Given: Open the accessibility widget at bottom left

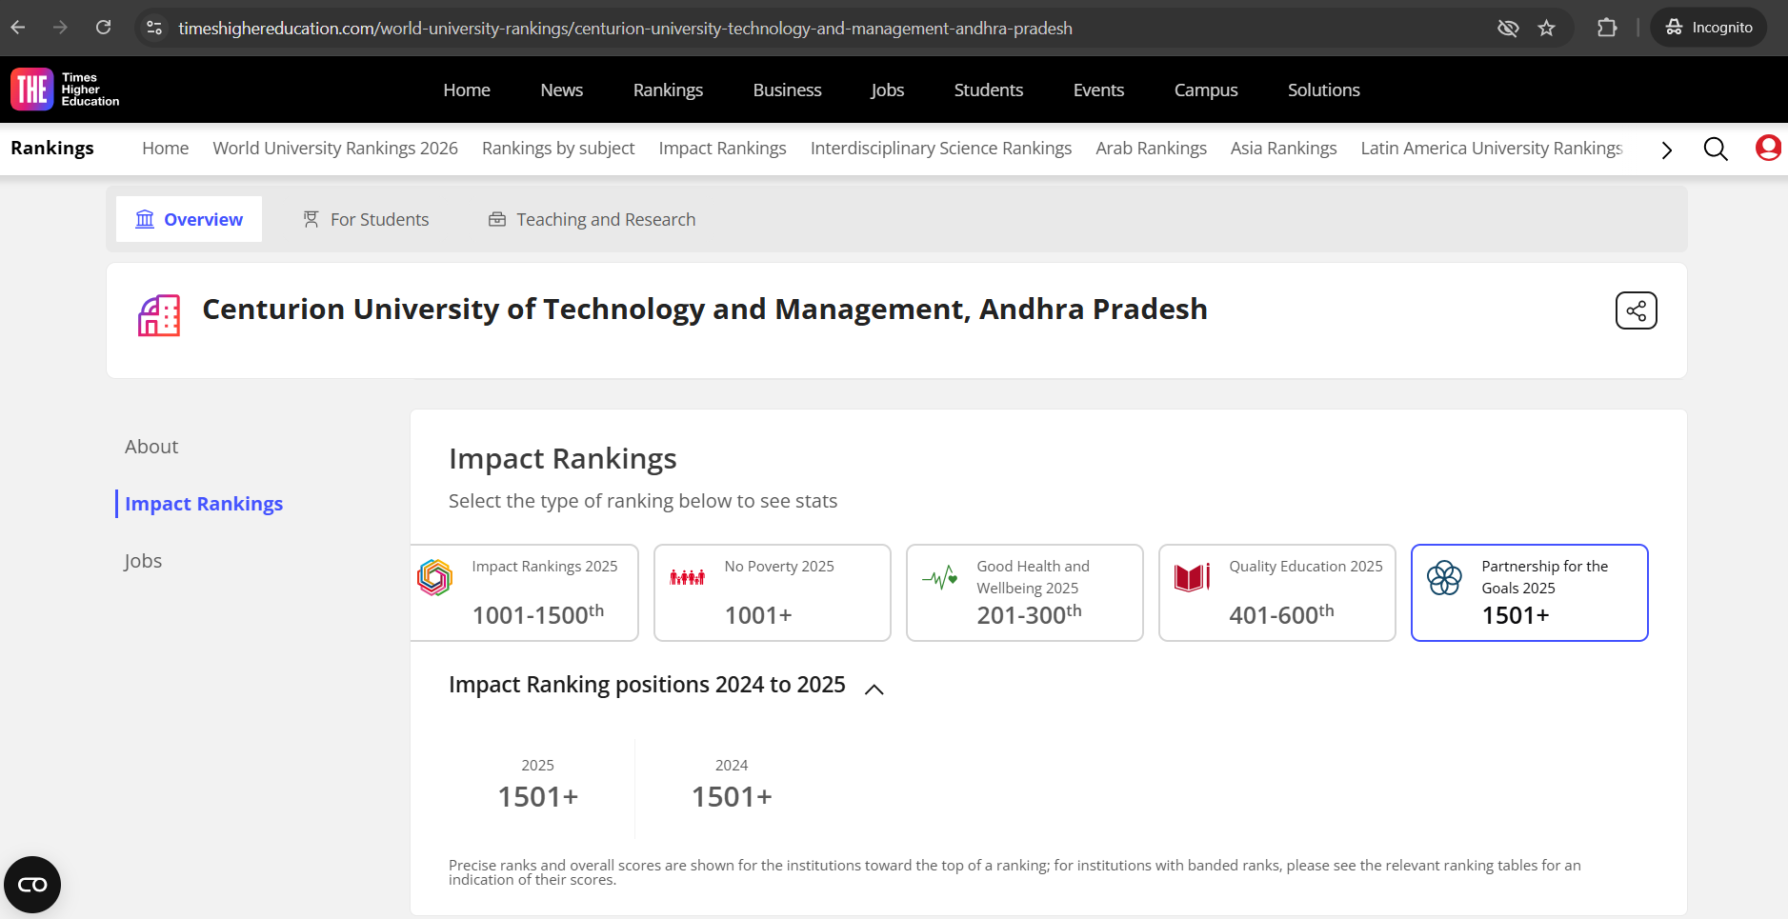Looking at the screenshot, I should pos(32,885).
